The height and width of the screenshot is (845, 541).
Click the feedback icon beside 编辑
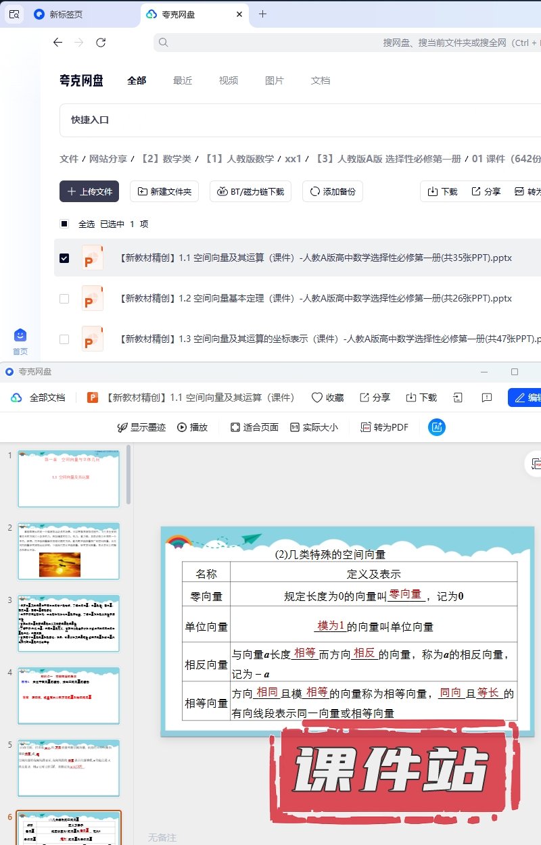click(486, 397)
